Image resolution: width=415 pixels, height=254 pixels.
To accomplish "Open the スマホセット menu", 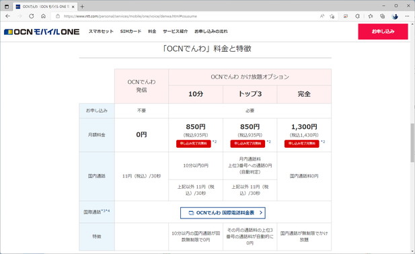I will tap(101, 31).
